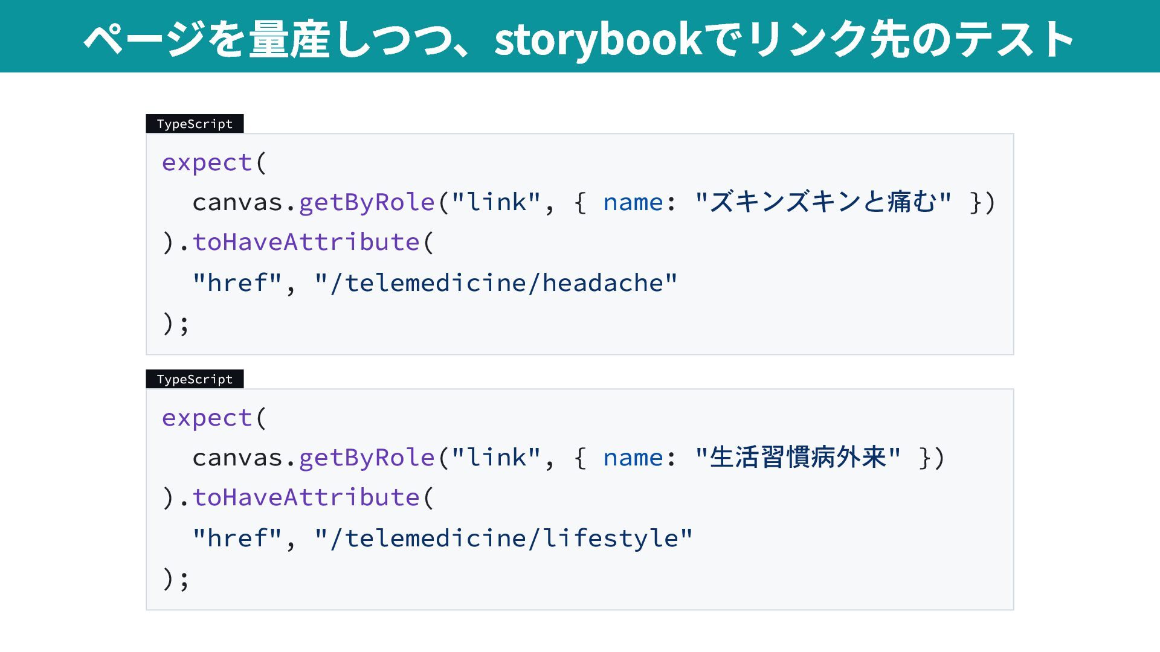Image resolution: width=1160 pixels, height=652 pixels.
Task: Click the first TypeScript language label
Action: click(x=195, y=124)
